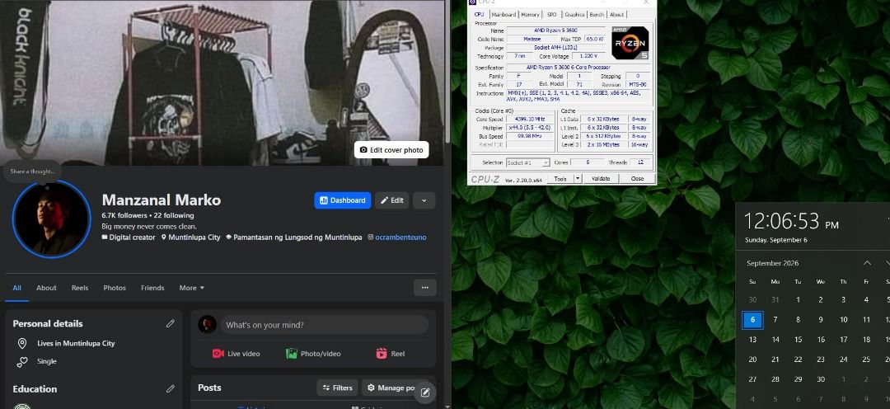Select the CPU tab in CPU-Z
The height and width of the screenshot is (409, 890).
point(479,14)
